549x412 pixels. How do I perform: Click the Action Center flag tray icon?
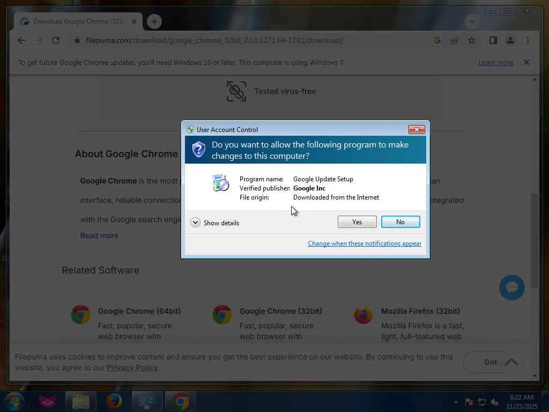469,402
